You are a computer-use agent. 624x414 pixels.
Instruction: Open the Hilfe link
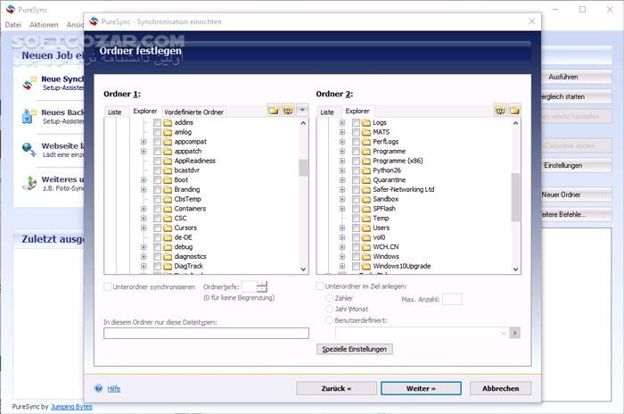114,388
